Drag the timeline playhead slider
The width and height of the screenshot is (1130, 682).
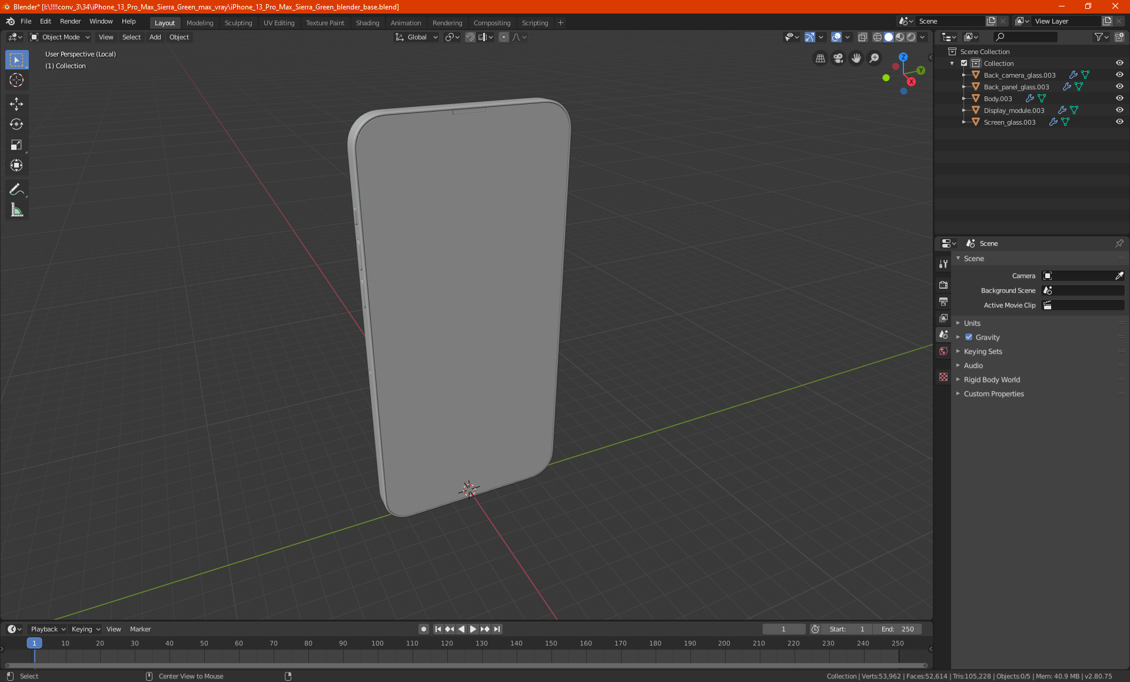pyautogui.click(x=34, y=643)
